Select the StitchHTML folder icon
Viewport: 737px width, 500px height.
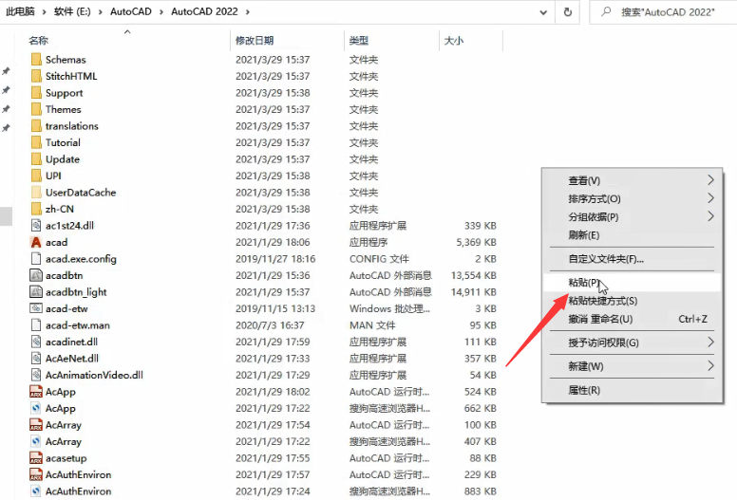click(36, 76)
